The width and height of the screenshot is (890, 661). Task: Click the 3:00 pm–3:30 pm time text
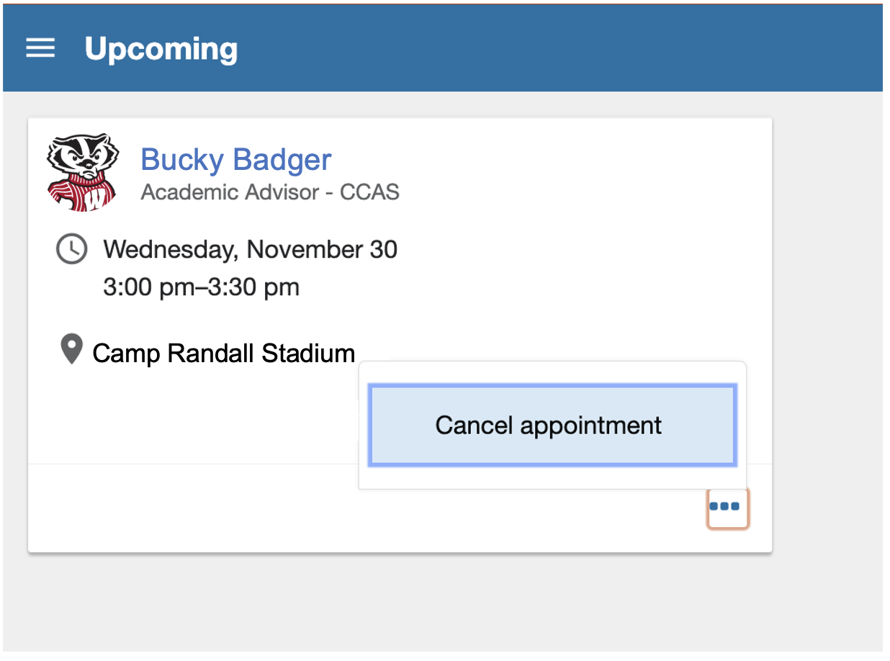click(x=201, y=287)
